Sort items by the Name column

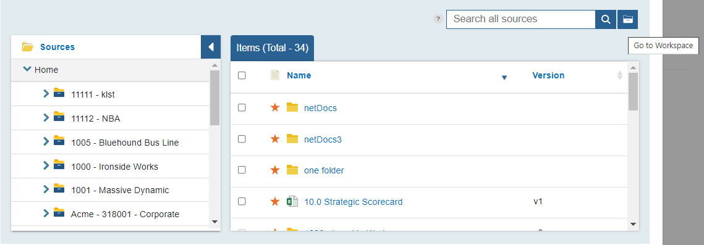pos(299,75)
